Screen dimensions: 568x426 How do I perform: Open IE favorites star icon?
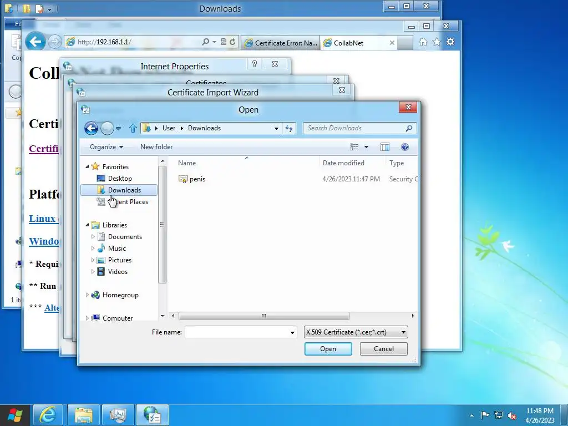(437, 42)
